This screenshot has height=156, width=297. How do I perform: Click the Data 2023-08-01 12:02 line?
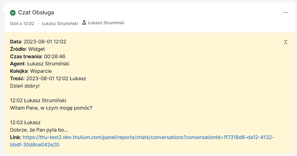coord(38,41)
